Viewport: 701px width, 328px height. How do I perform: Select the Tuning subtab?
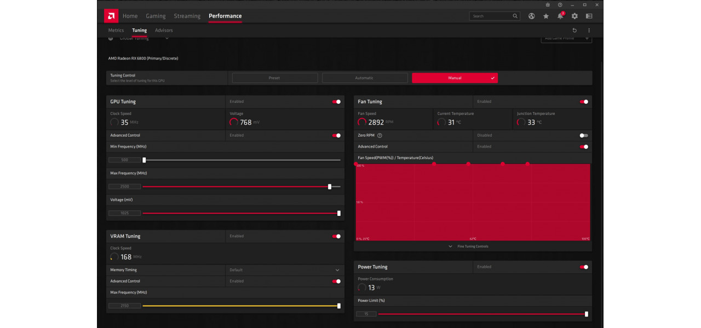coord(139,31)
